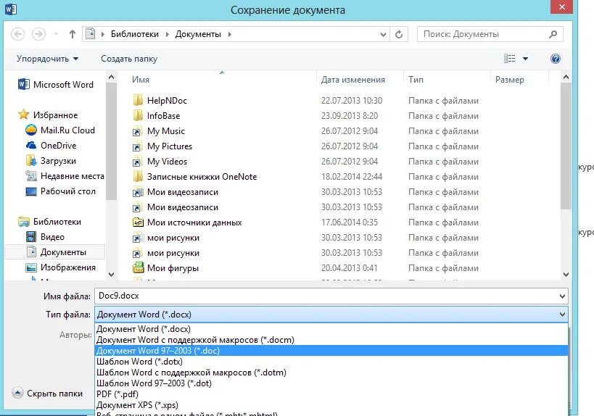This screenshot has height=416, width=594.
Task: Open Mail.Ru Cloud in sidebar
Action: (x=60, y=130)
